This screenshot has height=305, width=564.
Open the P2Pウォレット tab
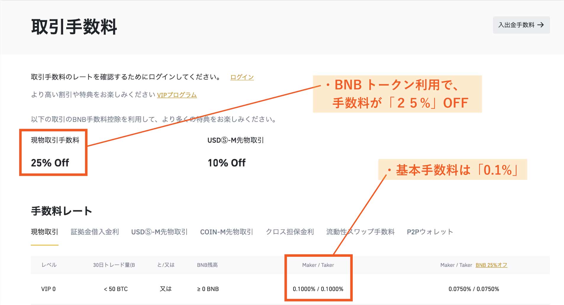[430, 232]
